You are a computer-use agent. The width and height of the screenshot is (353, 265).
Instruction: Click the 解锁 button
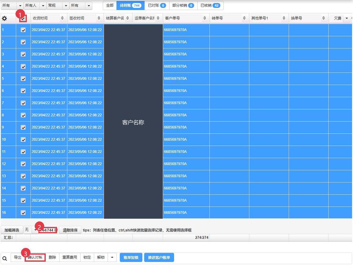pyautogui.click(x=101, y=257)
